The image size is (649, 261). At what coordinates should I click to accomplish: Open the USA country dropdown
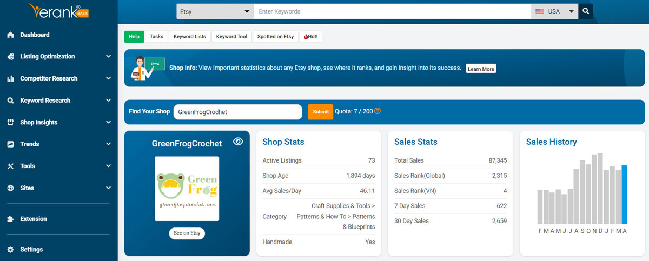554,11
